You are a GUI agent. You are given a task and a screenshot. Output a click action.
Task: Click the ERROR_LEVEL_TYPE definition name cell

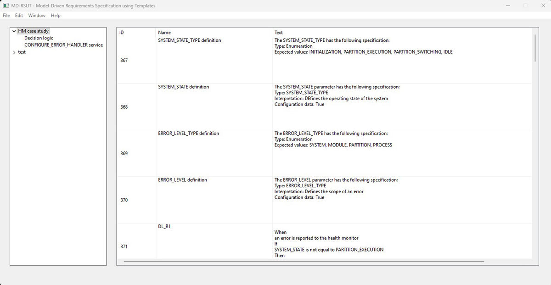click(x=189, y=134)
